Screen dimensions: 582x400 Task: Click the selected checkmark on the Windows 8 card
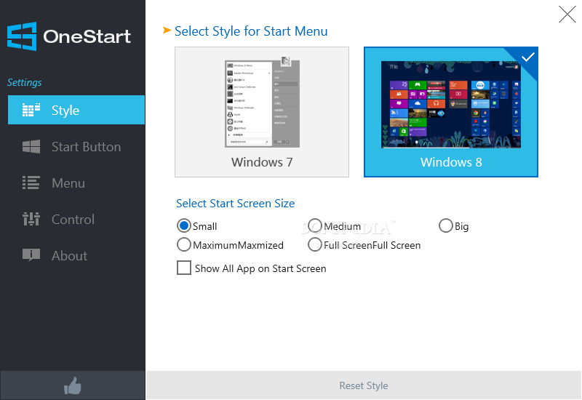click(528, 57)
